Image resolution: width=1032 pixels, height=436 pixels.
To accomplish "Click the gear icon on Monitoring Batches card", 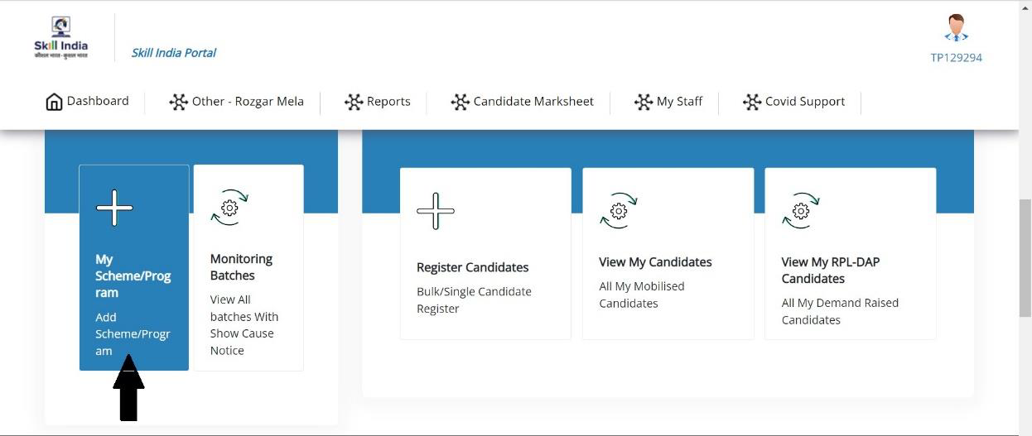I will 229,208.
